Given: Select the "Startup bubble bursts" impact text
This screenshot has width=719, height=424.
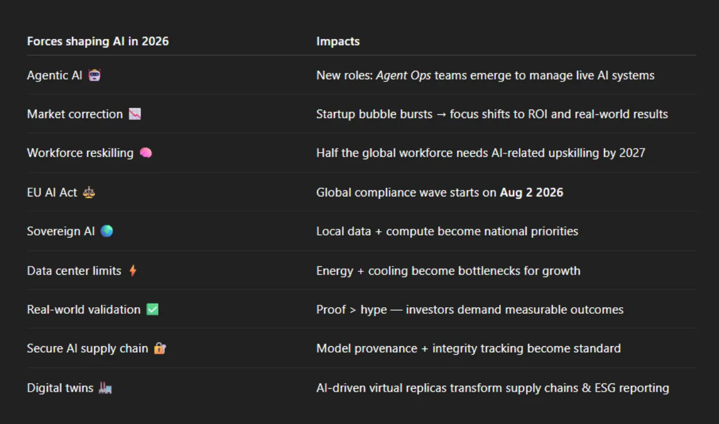Looking at the screenshot, I should [x=374, y=114].
